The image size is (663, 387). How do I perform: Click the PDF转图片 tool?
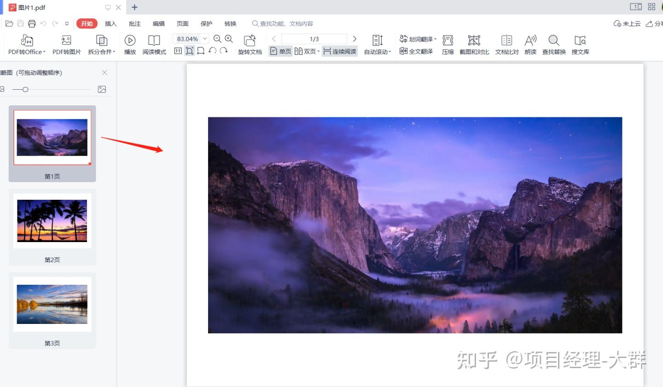pyautogui.click(x=66, y=45)
